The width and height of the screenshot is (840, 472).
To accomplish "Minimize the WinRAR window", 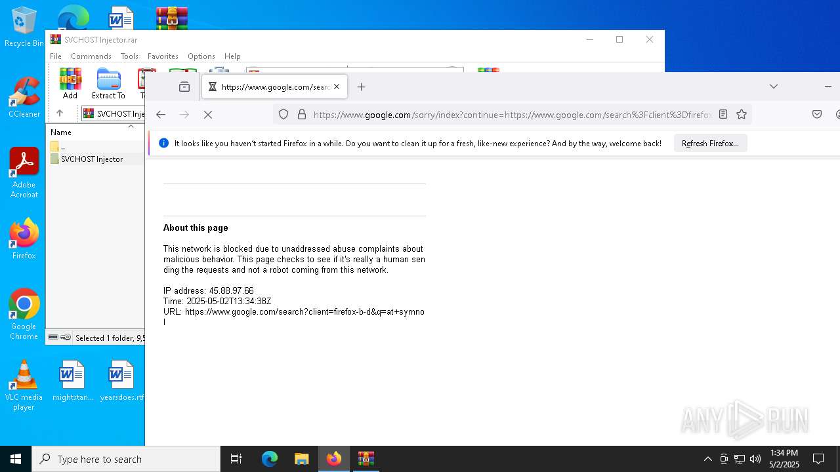I will [x=589, y=39].
